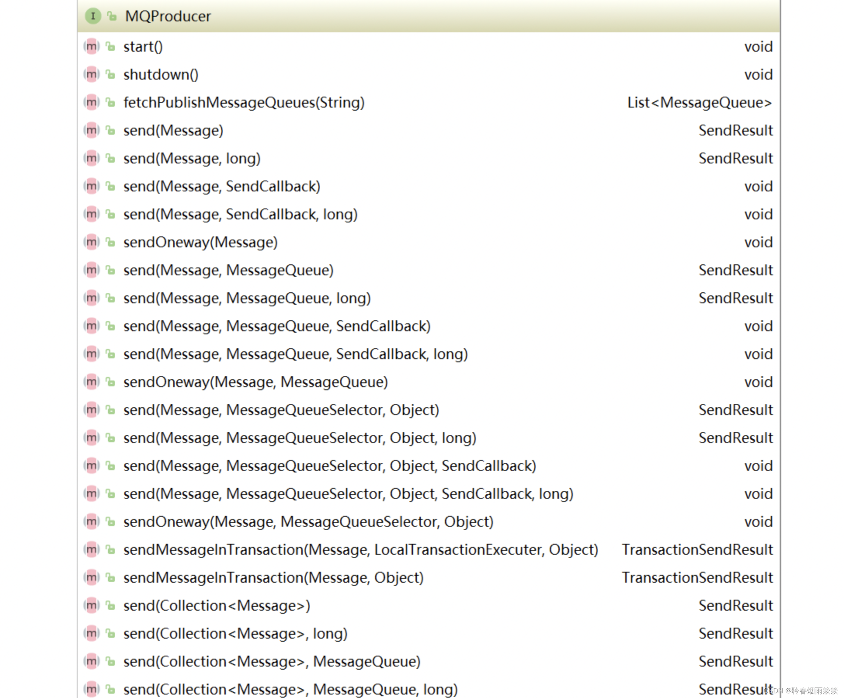This screenshot has width=844, height=698.
Task: Click void return type of sendOneway(Message)
Action: click(x=758, y=242)
